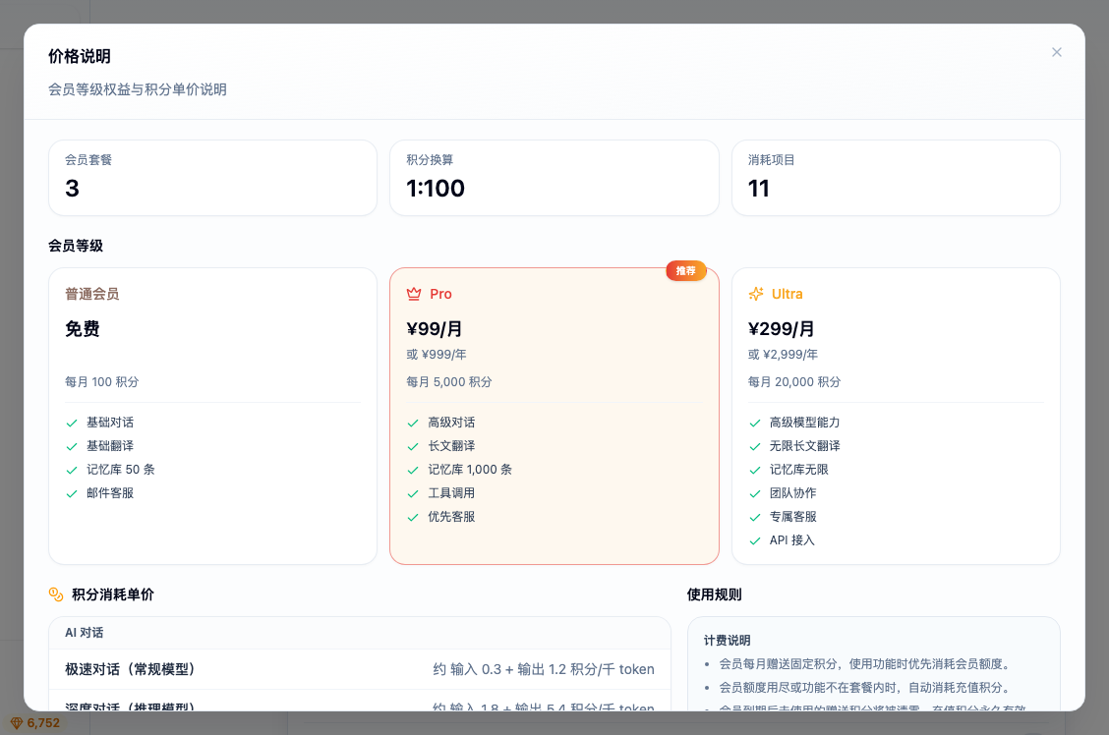Click the 会员每月赠送固定积分 rule line

[866, 663]
